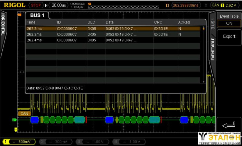Click the yellow trigger level marker
Viewport: 242px width, 146px height.
(x=16, y=129)
